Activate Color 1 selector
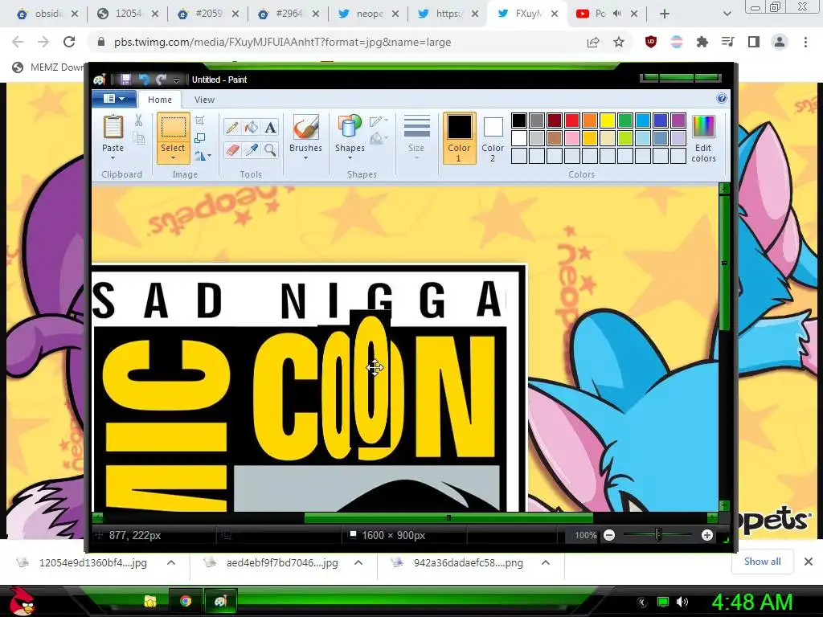 tap(459, 138)
